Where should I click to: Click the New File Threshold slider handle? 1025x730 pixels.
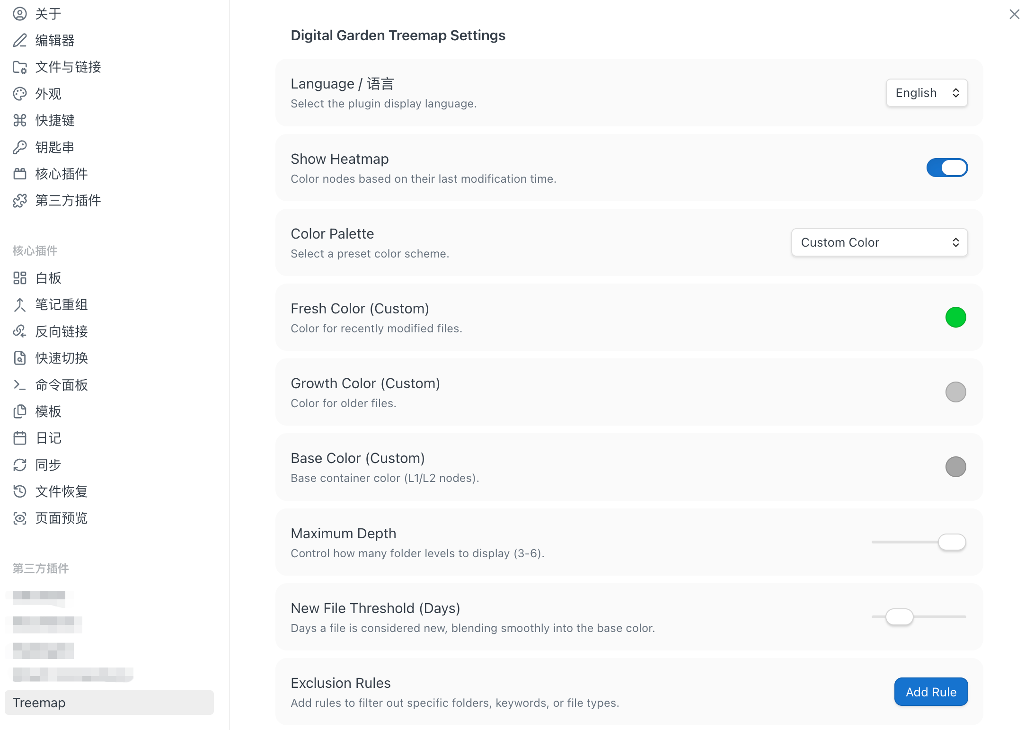[x=899, y=617]
